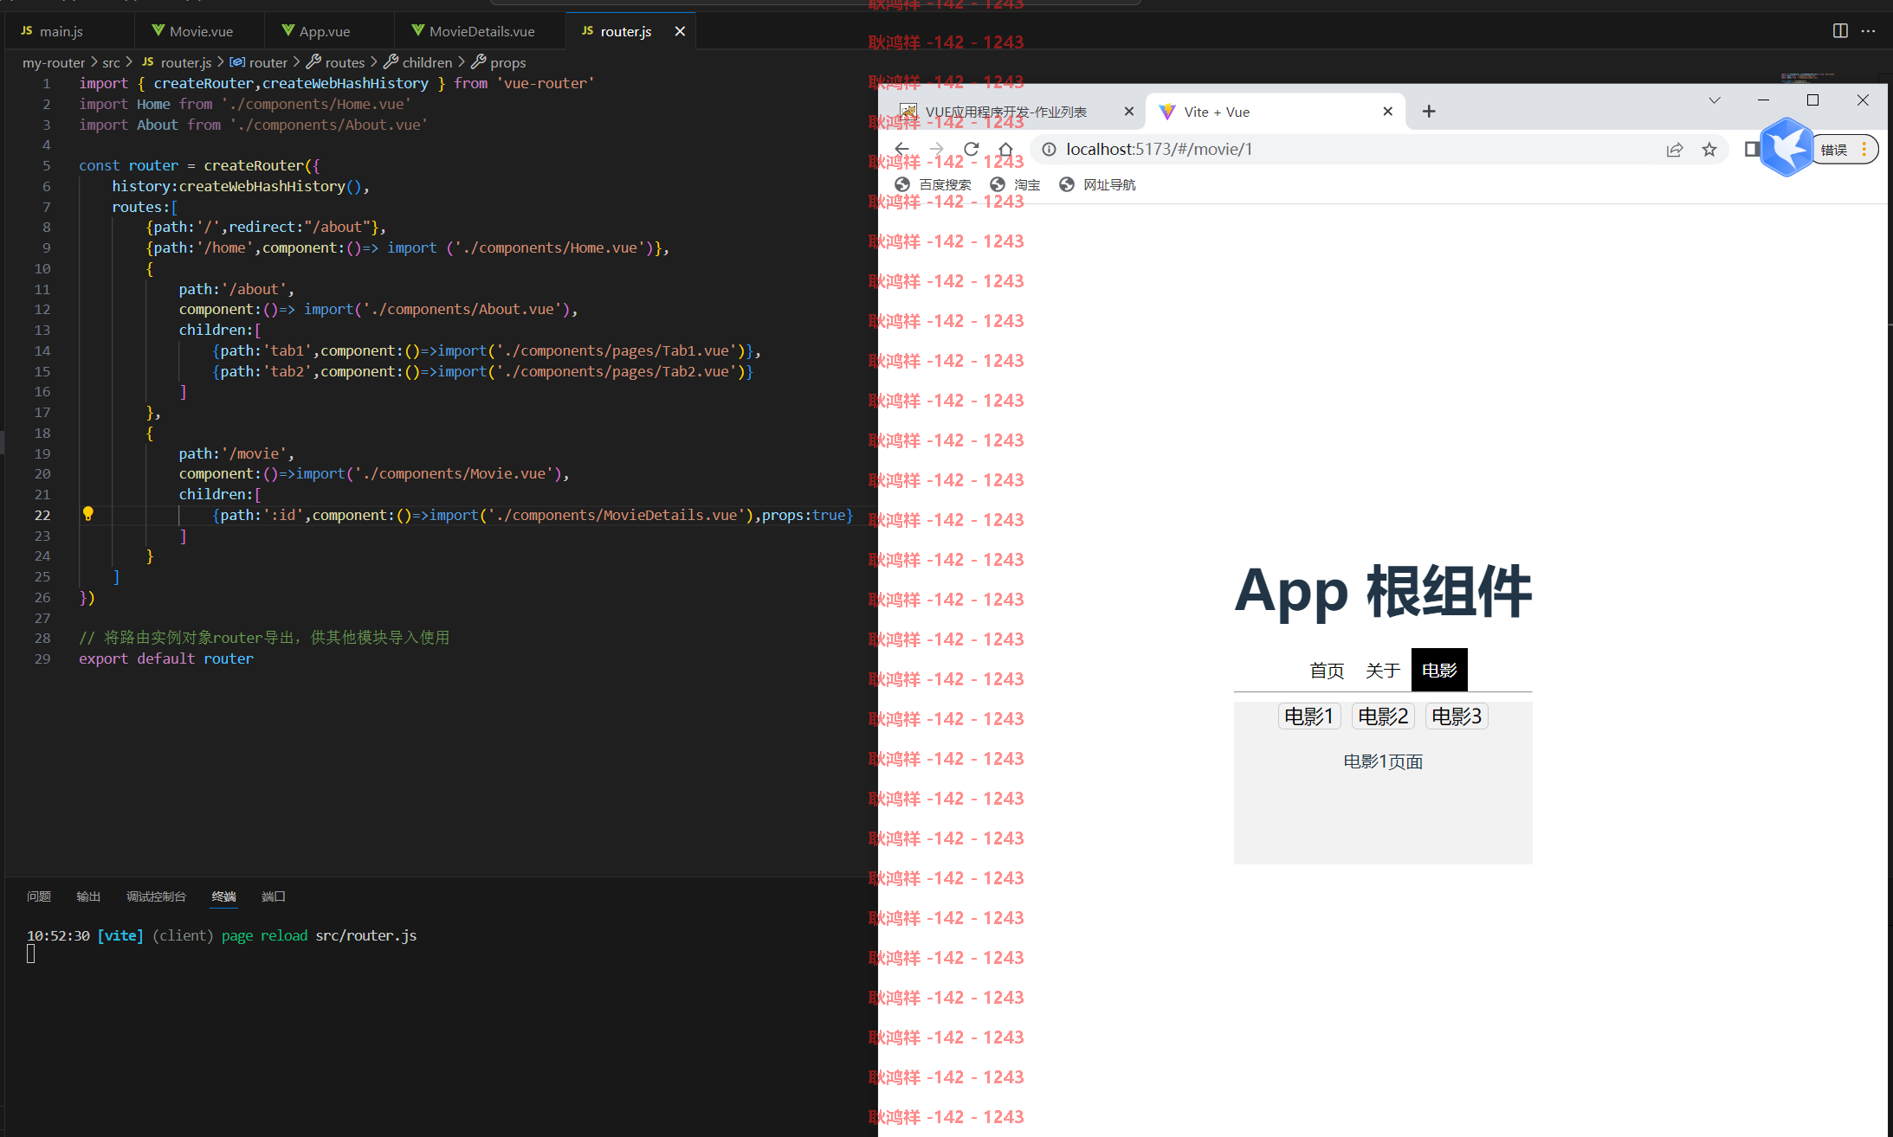
Task: Switch to the main.js editor tab
Action: pyautogui.click(x=61, y=31)
